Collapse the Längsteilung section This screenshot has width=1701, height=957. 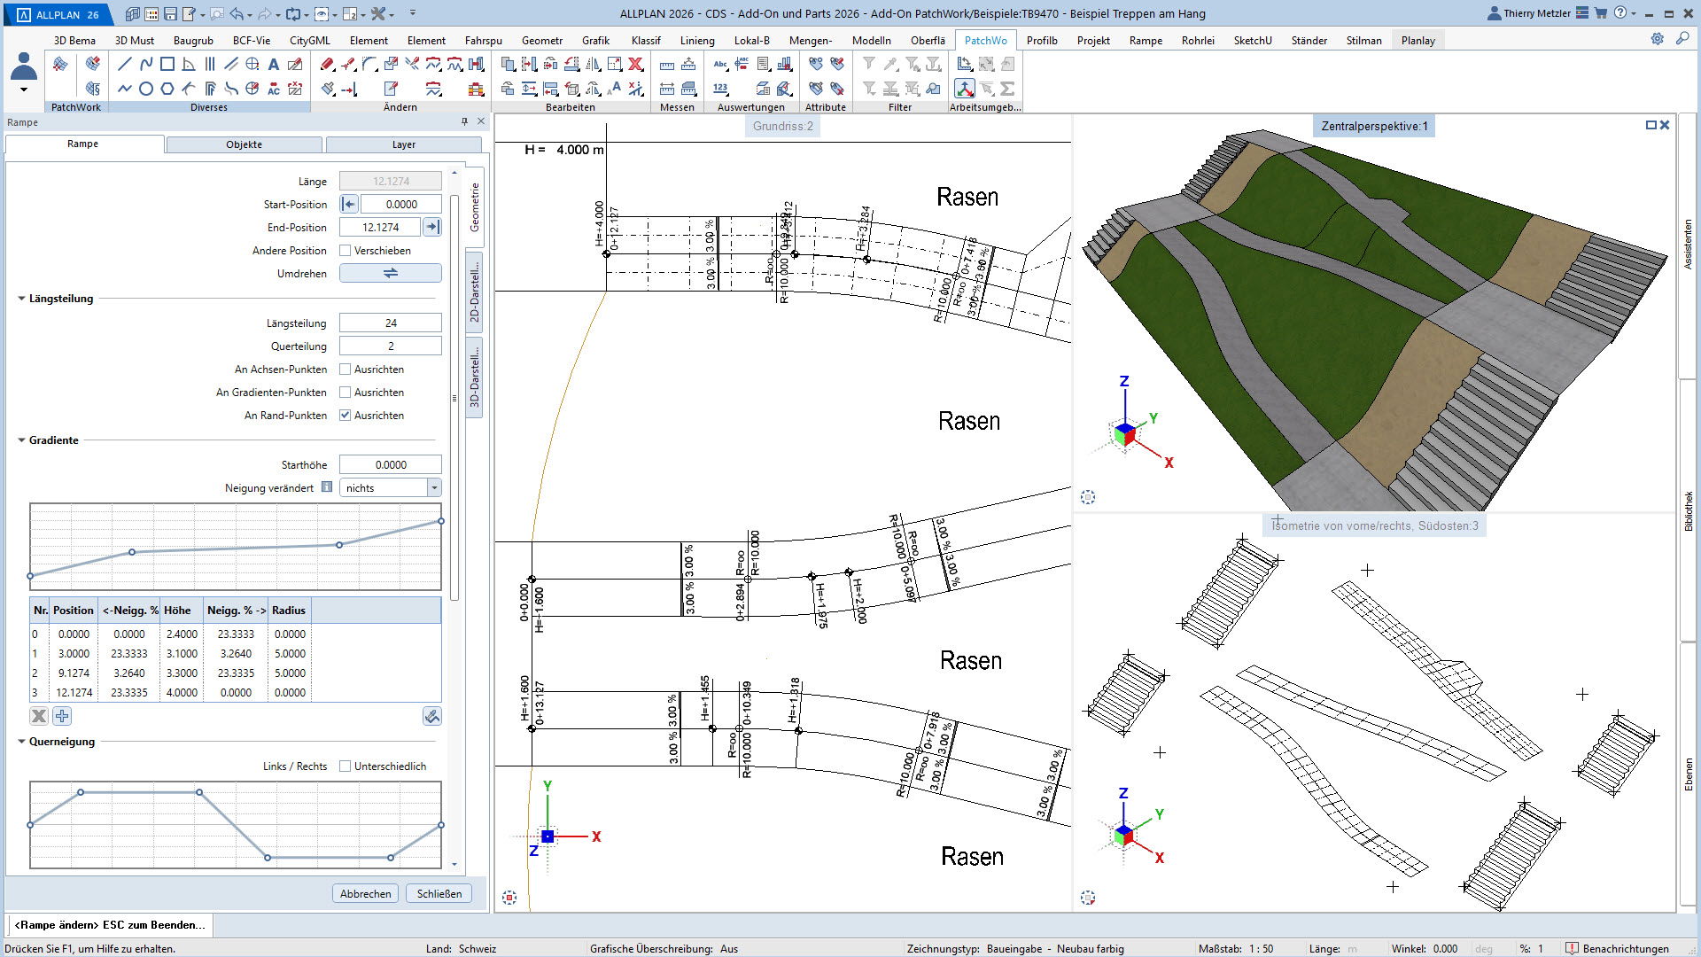pyautogui.click(x=21, y=299)
